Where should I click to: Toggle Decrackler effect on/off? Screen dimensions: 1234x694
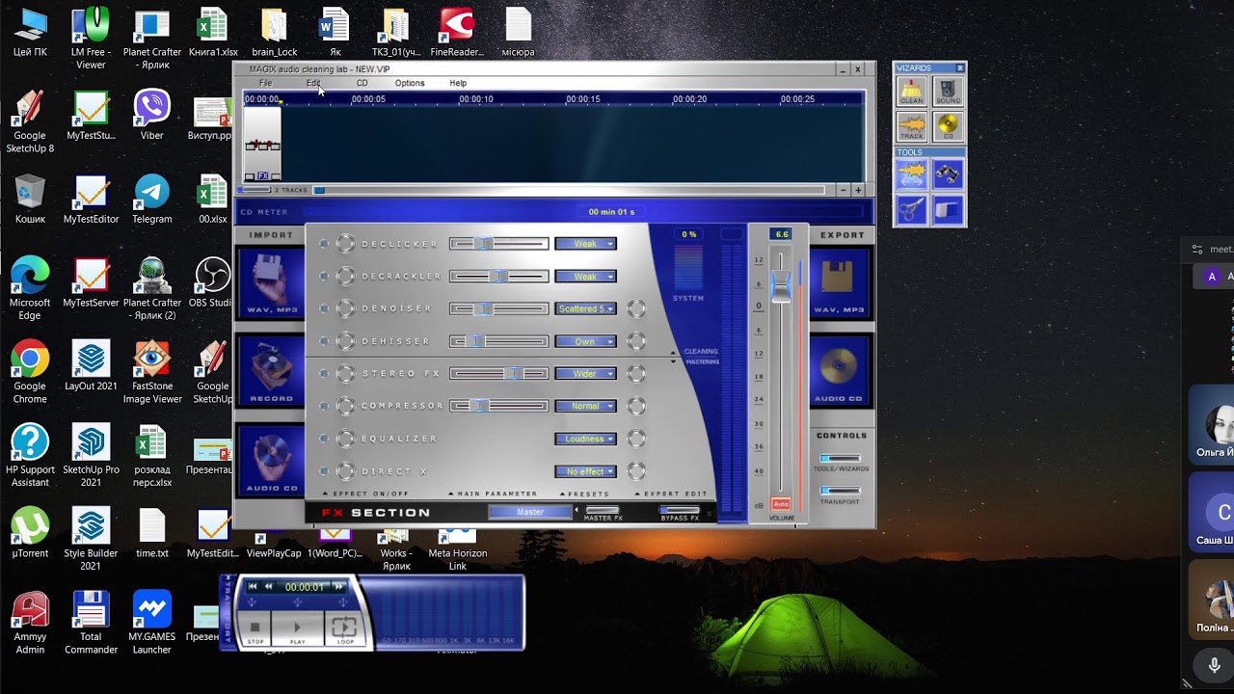[x=344, y=277]
